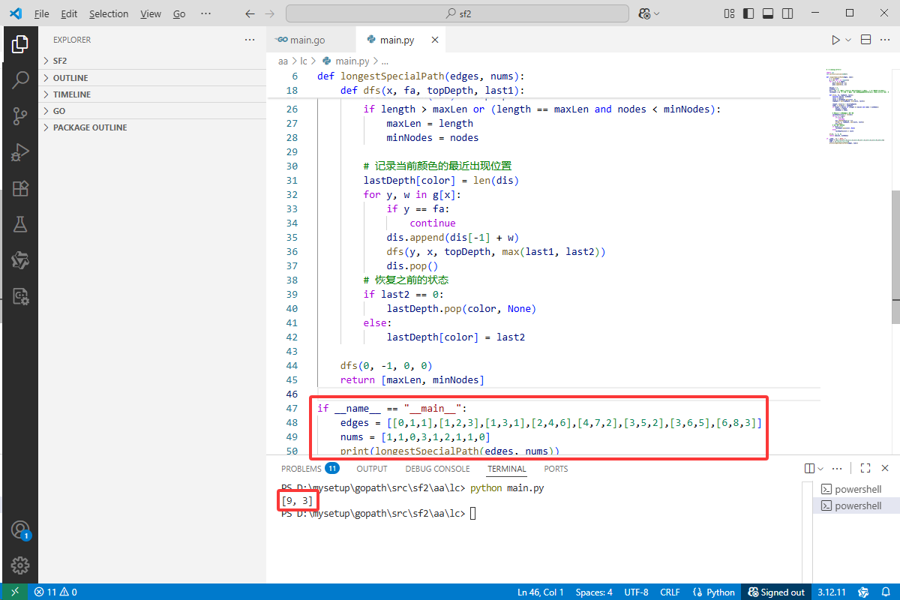Screen dimensions: 900x600
Task: Maximize the terminal panel size
Action: tap(865, 468)
